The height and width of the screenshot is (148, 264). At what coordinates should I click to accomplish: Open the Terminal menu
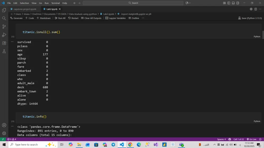(55, 3)
